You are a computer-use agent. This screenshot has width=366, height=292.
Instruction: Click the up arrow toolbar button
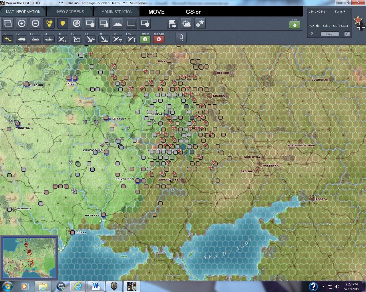pyautogui.click(x=181, y=38)
